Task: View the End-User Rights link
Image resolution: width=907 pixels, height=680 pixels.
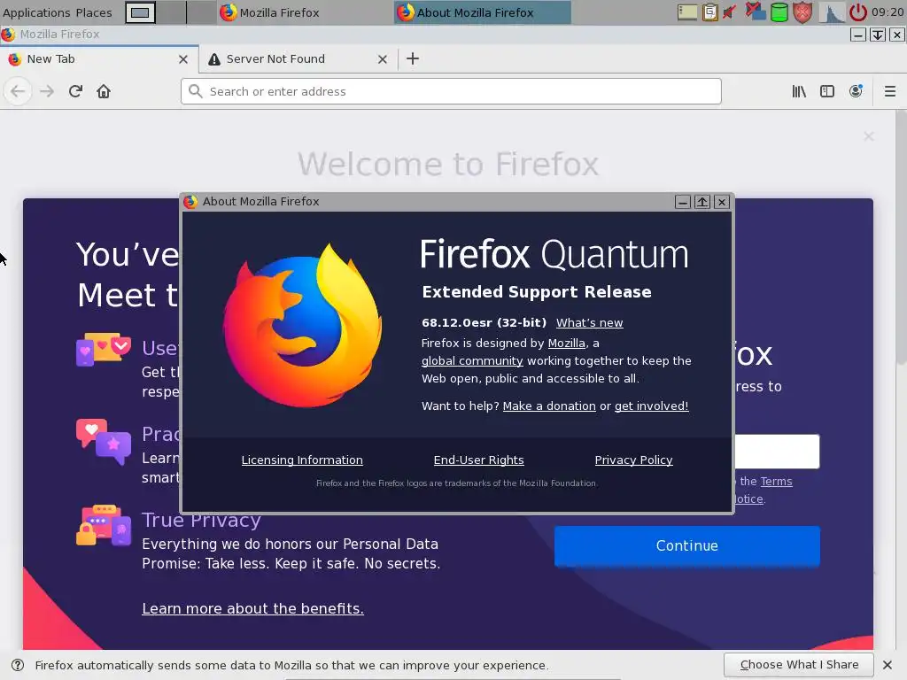Action: point(479,460)
